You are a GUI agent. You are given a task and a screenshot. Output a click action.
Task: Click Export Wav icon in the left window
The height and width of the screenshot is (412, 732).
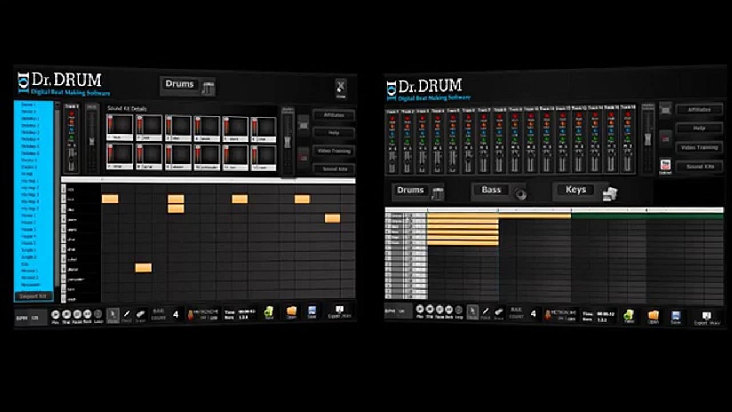pos(340,311)
